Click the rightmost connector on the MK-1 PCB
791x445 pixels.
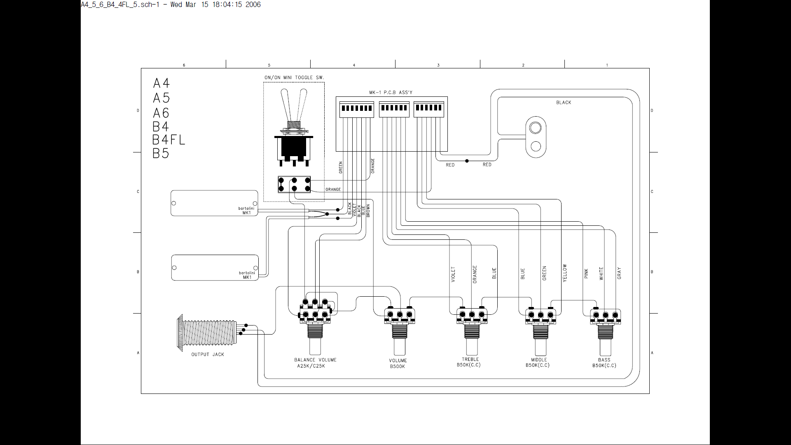429,109
